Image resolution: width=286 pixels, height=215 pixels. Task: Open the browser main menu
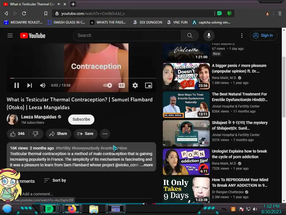[280, 13]
